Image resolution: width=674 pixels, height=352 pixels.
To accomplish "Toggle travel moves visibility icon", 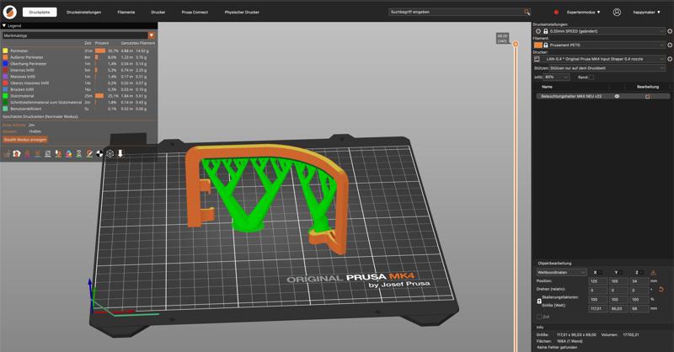I will click(x=7, y=153).
